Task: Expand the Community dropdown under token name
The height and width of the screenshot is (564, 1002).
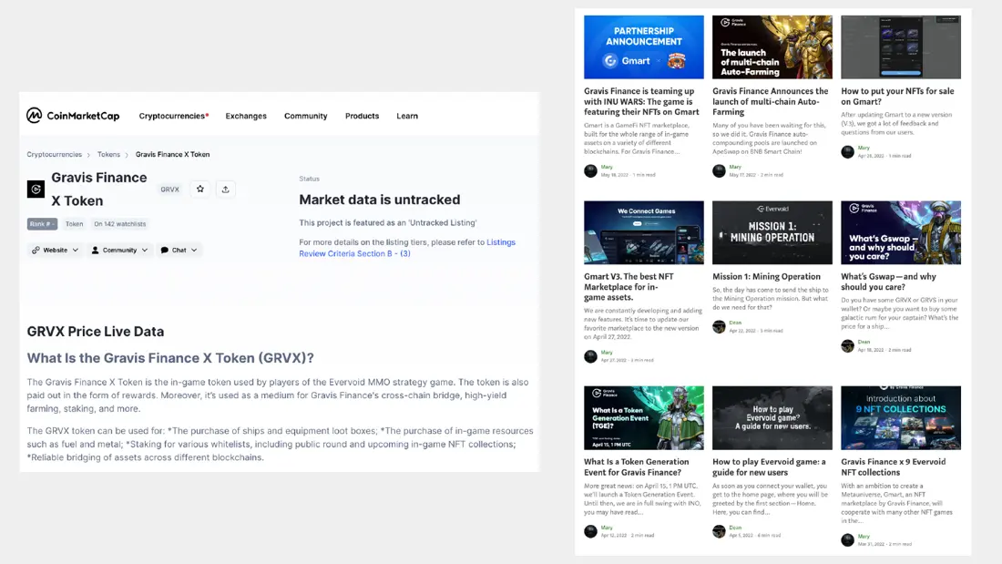Action: (119, 250)
